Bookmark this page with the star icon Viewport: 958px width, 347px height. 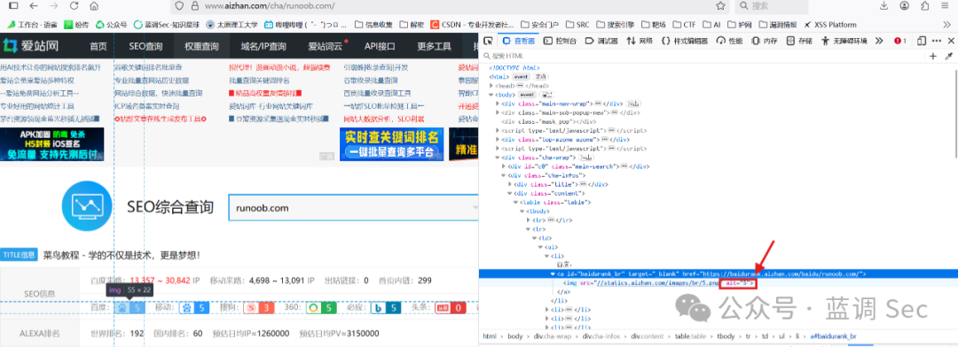[x=720, y=5]
